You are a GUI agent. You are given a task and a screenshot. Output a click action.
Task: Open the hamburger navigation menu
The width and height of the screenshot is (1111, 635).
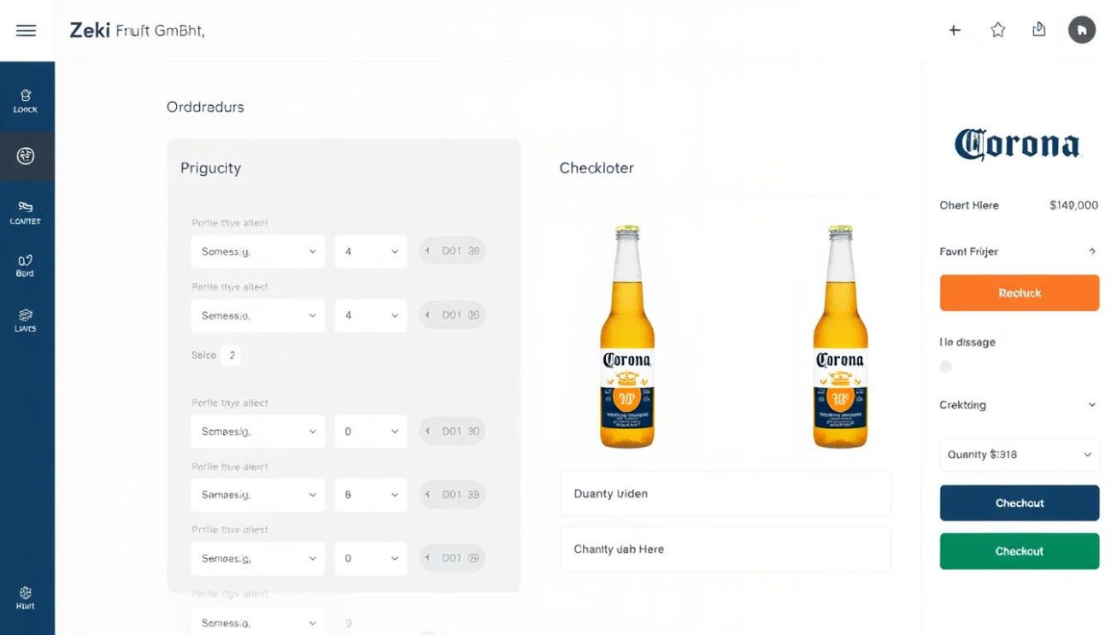tap(26, 30)
